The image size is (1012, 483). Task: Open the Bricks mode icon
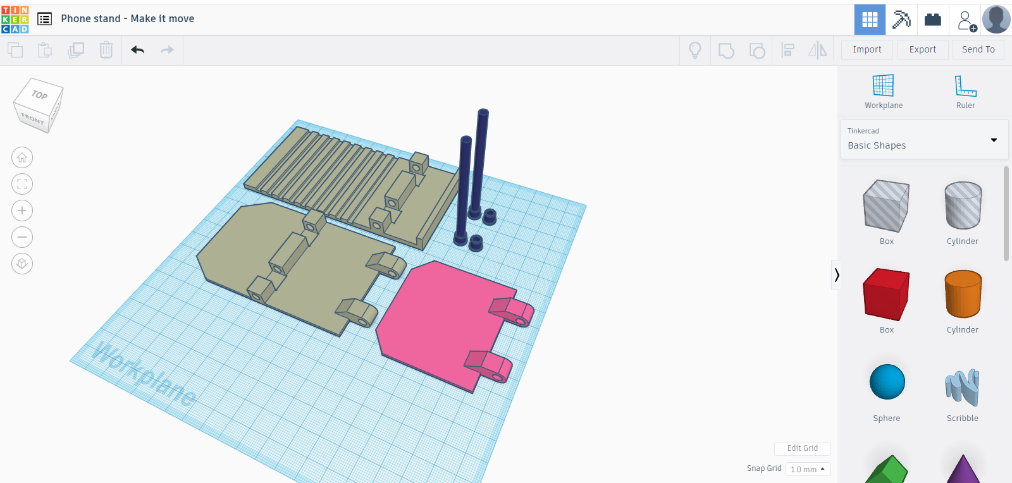[933, 20]
